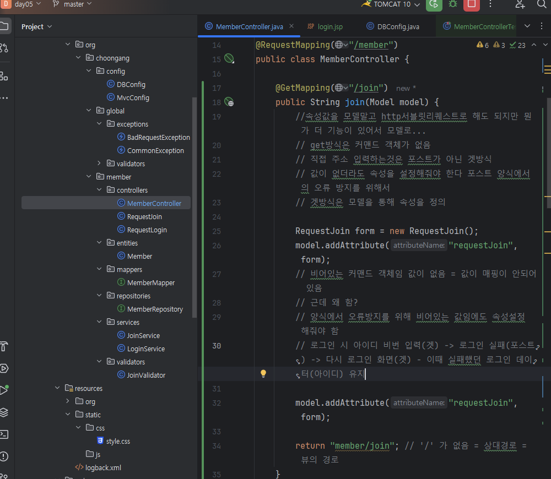Collapse the services folder
This screenshot has height=479, width=551.
pyautogui.click(x=99, y=322)
